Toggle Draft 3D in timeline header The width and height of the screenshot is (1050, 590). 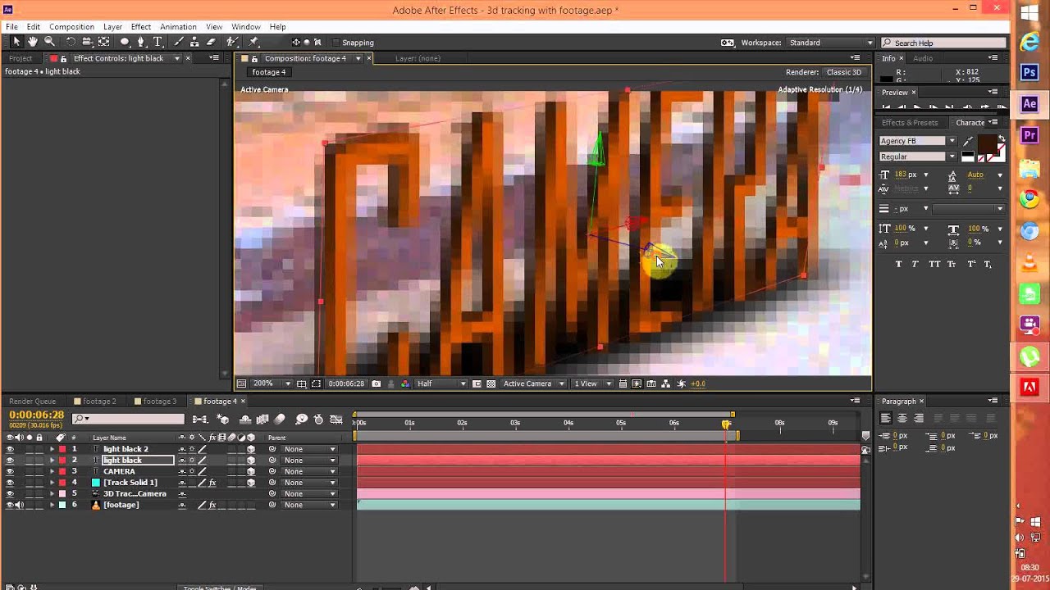pos(223,419)
